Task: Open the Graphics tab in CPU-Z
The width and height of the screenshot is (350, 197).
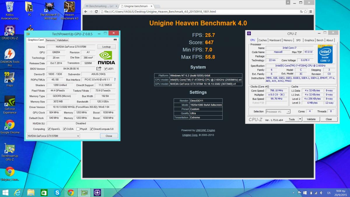Action: (x=309, y=40)
